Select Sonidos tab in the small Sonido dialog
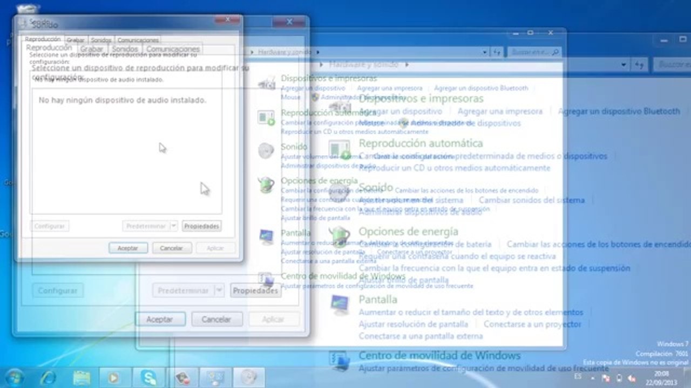The width and height of the screenshot is (691, 388). point(101,40)
